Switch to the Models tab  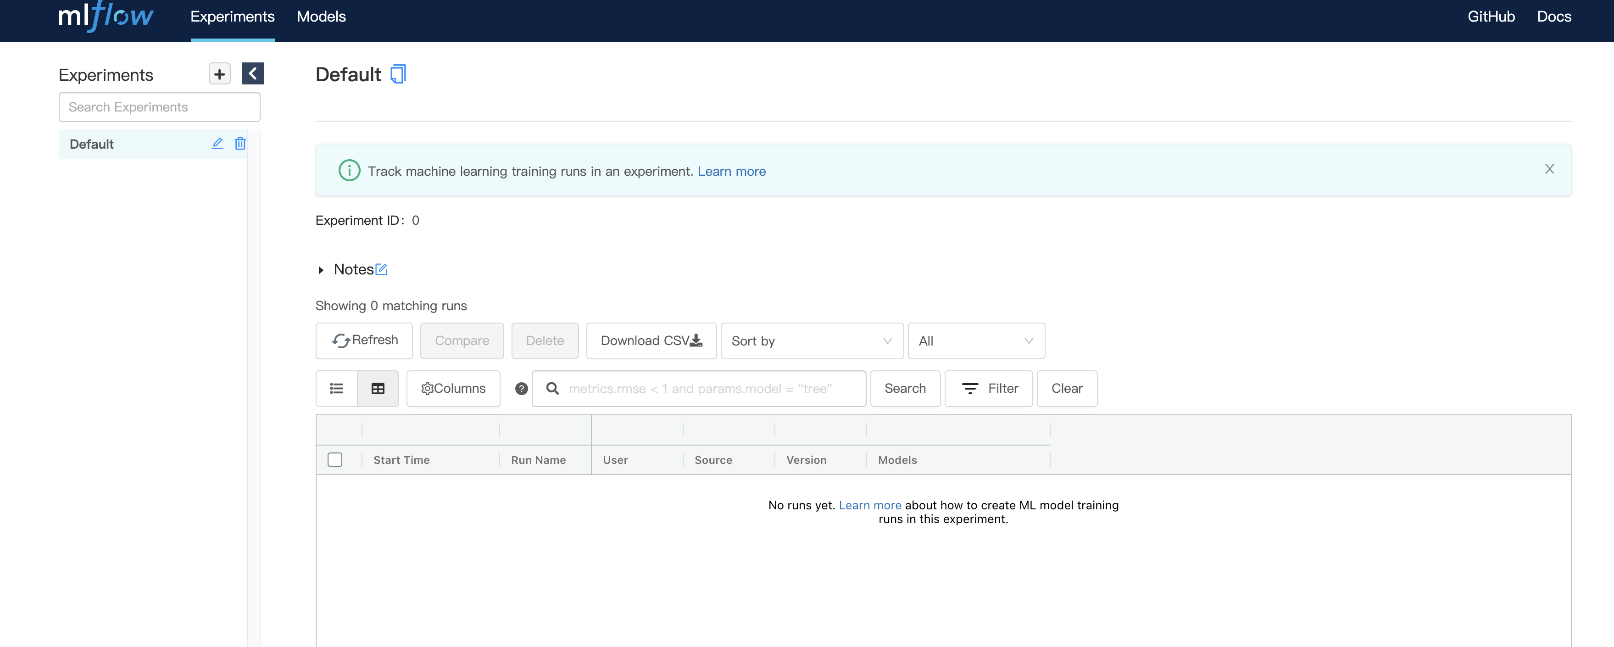tap(322, 17)
